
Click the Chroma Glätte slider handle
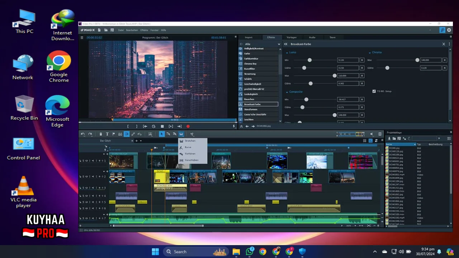(x=387, y=68)
